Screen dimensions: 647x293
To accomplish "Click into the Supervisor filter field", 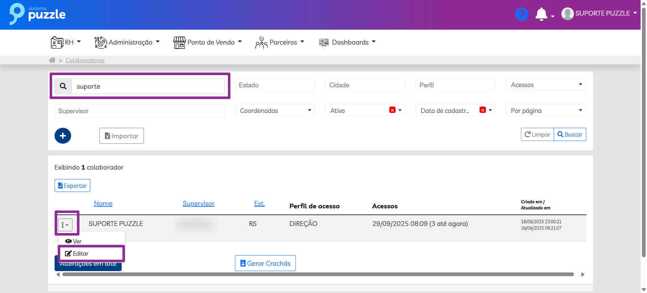I will click(140, 111).
